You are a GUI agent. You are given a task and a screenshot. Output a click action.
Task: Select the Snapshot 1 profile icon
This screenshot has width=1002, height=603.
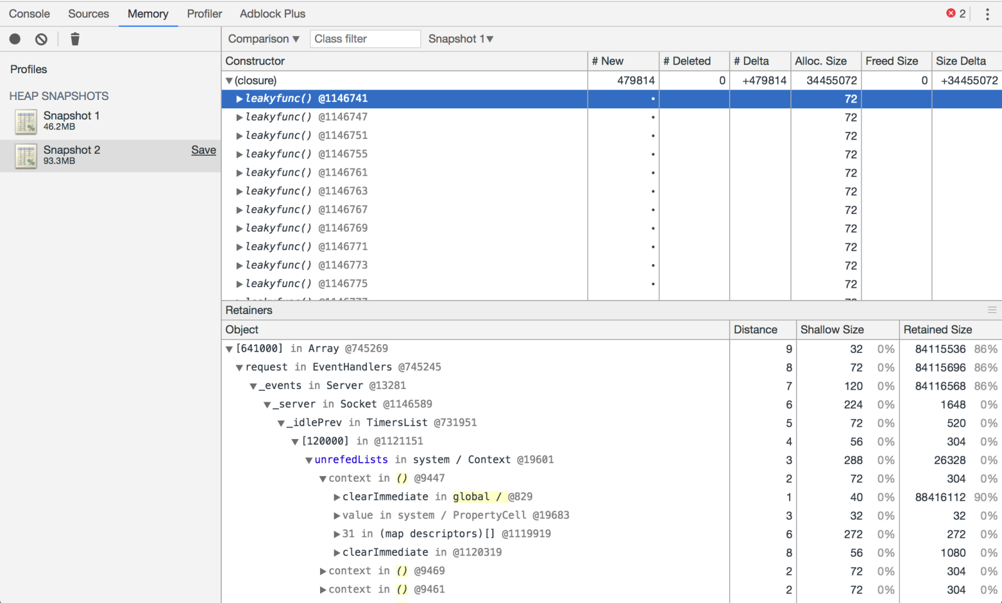coord(26,121)
